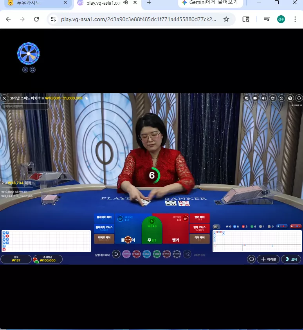The image size is (303, 330).
Task: Click the + 테이블 add table button
Action: click(268, 259)
